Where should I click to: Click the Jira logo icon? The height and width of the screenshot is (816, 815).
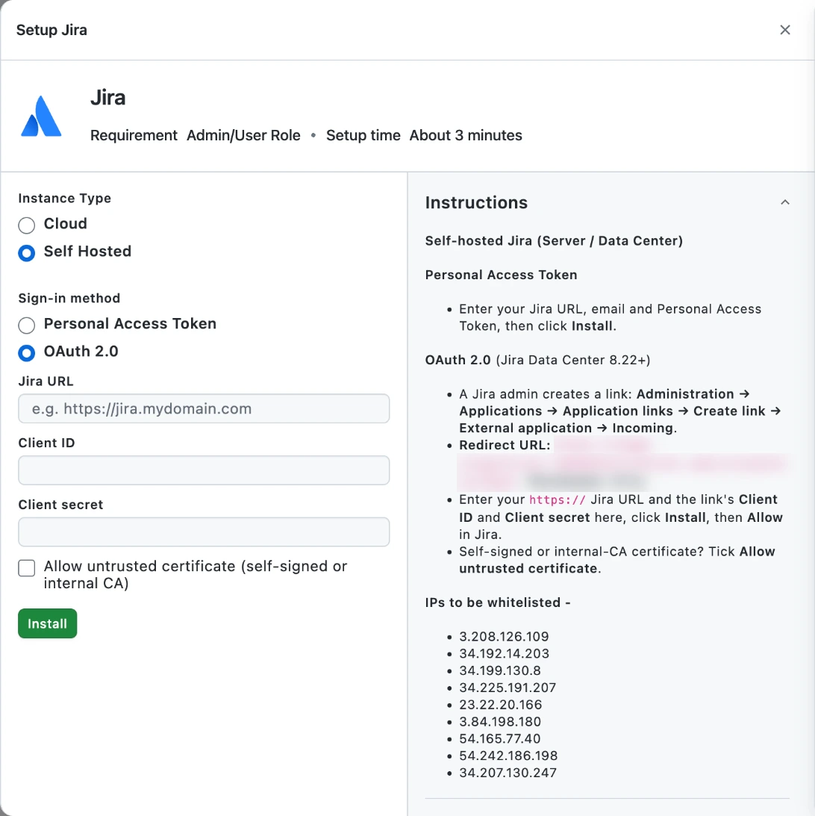click(41, 116)
